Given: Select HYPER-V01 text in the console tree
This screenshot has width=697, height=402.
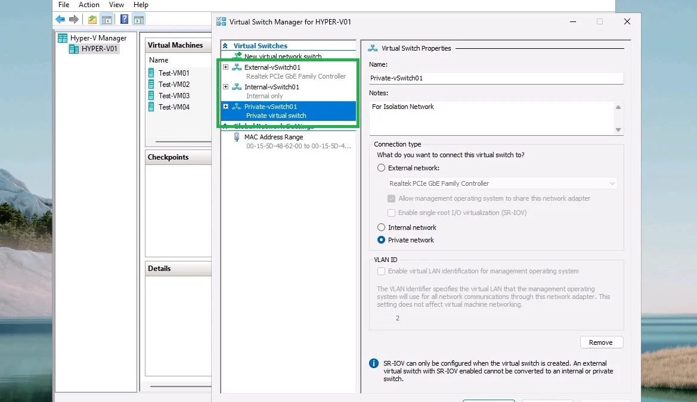Looking at the screenshot, I should coord(99,49).
